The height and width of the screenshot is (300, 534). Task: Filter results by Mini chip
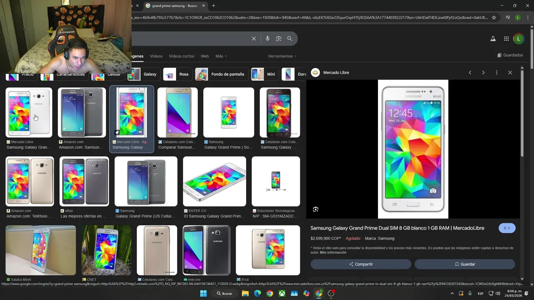pos(265,74)
